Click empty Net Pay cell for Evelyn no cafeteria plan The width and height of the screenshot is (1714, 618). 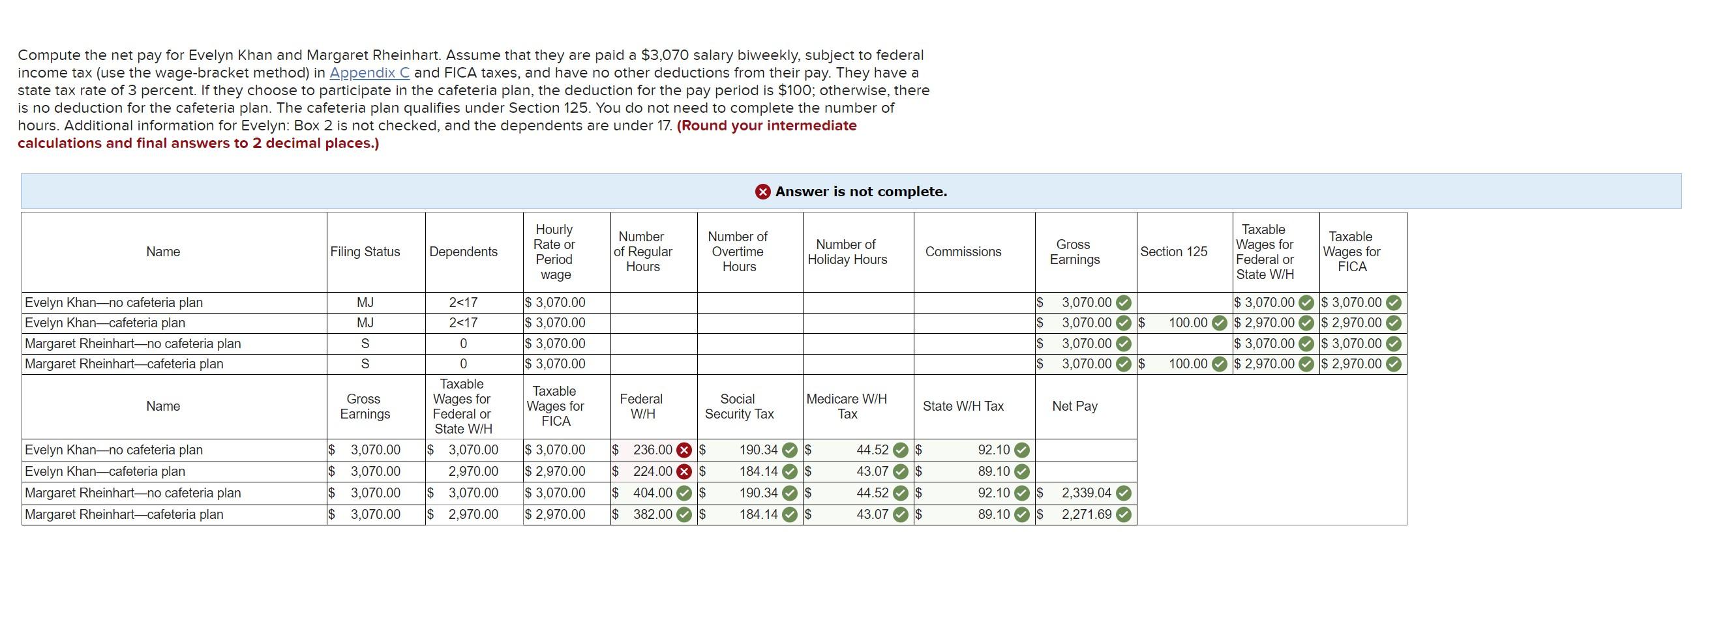1085,450
